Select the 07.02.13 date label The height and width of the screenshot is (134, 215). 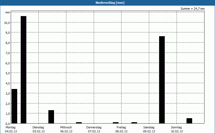coord(94,131)
